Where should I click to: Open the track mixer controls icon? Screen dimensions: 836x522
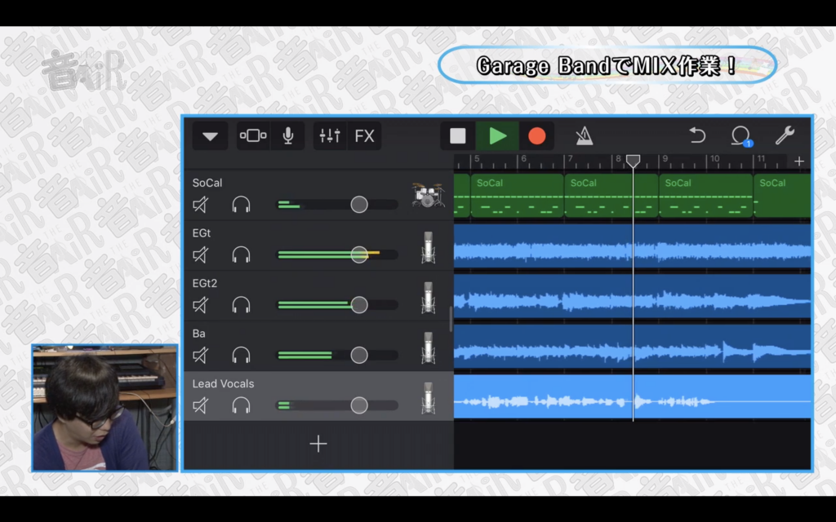(330, 136)
